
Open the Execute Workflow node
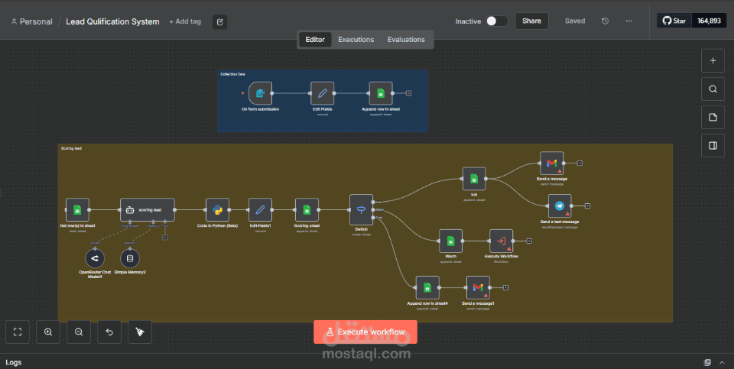(x=502, y=241)
